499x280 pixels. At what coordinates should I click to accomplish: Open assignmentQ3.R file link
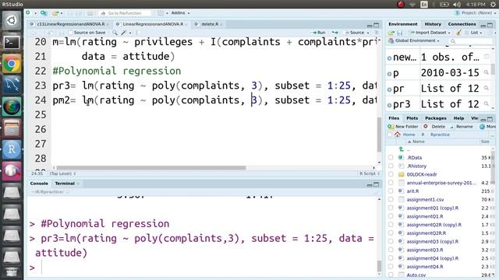pyautogui.click(x=425, y=250)
